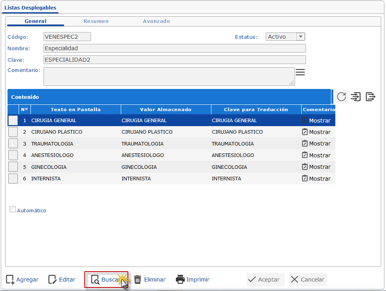Click the Imprimir printer icon

[x=180, y=280]
